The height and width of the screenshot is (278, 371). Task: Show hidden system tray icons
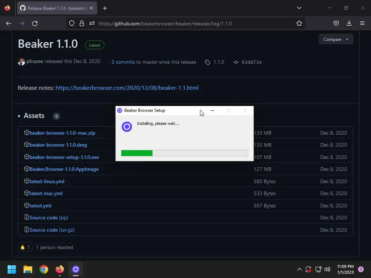(299, 269)
